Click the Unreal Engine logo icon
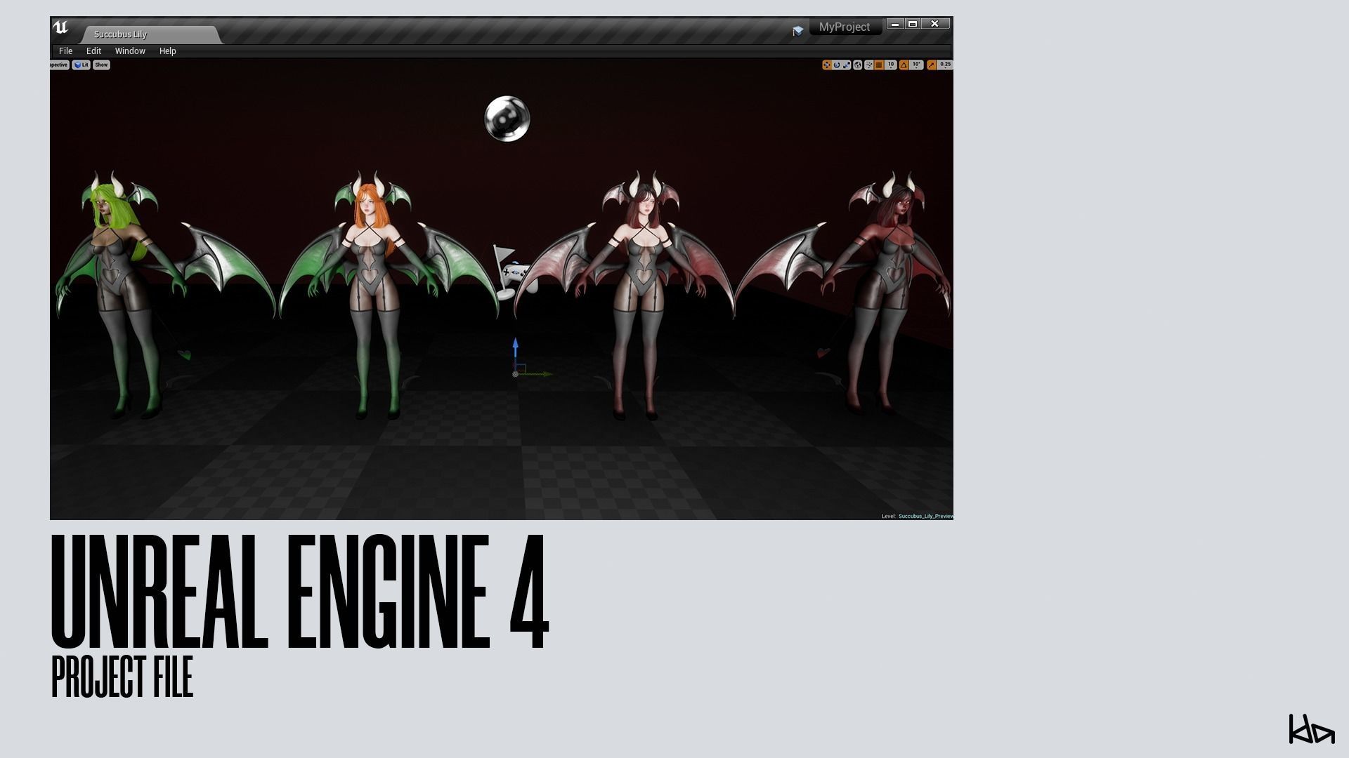This screenshot has height=758, width=1349. pos(60,27)
